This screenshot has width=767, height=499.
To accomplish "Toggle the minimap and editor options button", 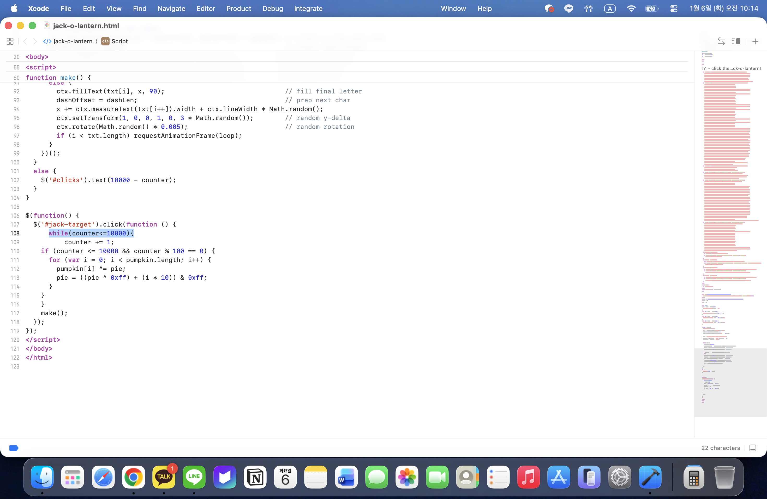I will pos(736,41).
